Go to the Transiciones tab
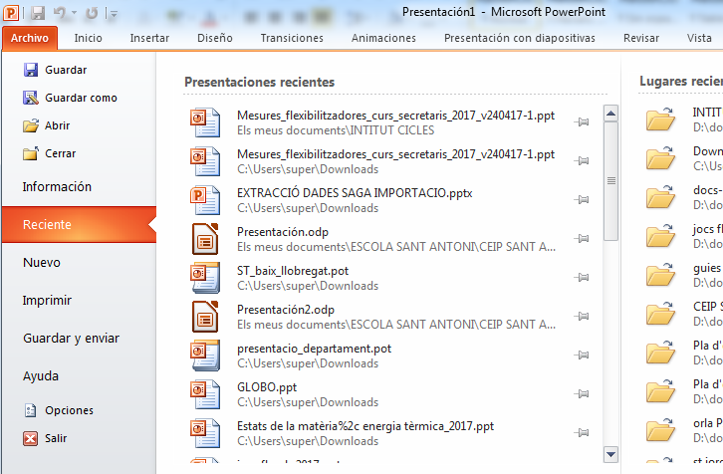Screen dimensions: 723x474 [292, 38]
